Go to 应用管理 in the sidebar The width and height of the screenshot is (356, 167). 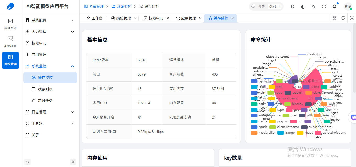[x=50, y=55]
